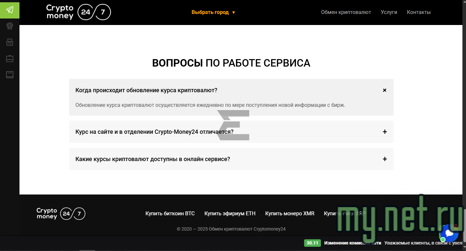Open the award badge icon in the sidebar
The width and height of the screenshot is (466, 251).
[x=10, y=26]
